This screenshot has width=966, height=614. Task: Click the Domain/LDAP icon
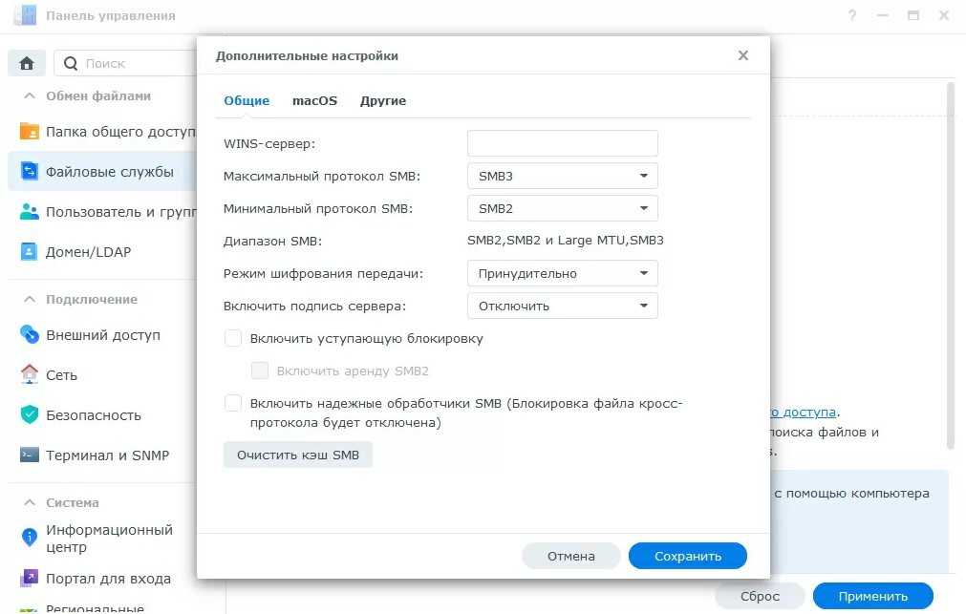coord(30,252)
